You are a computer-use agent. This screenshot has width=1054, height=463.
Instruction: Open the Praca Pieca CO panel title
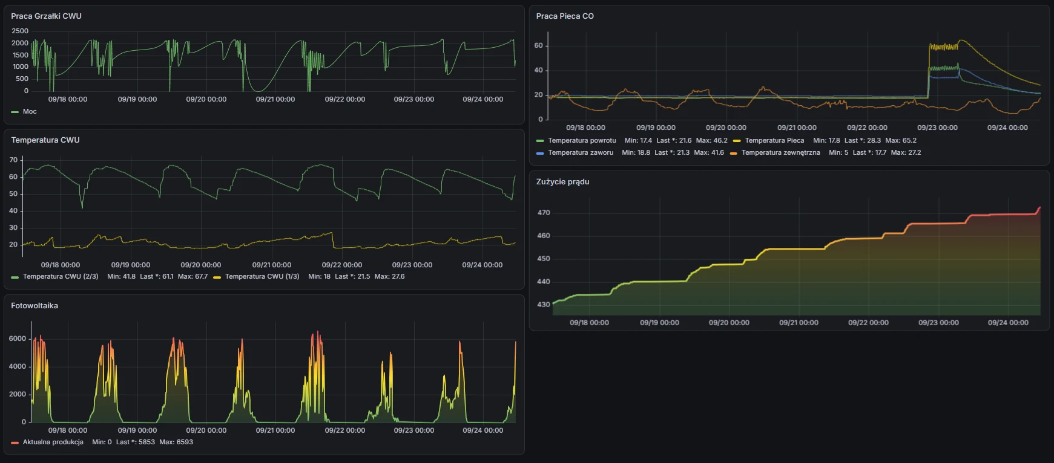(x=565, y=16)
